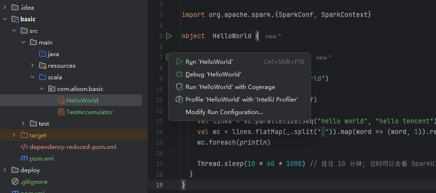Collapse the main folder chevron
436x193 pixels.
click(x=23, y=42)
